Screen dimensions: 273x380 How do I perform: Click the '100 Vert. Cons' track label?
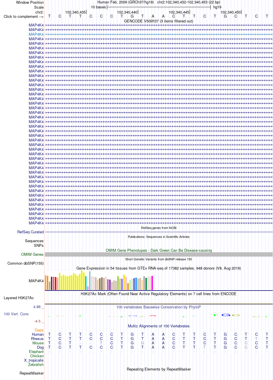pyautogui.click(x=16, y=314)
